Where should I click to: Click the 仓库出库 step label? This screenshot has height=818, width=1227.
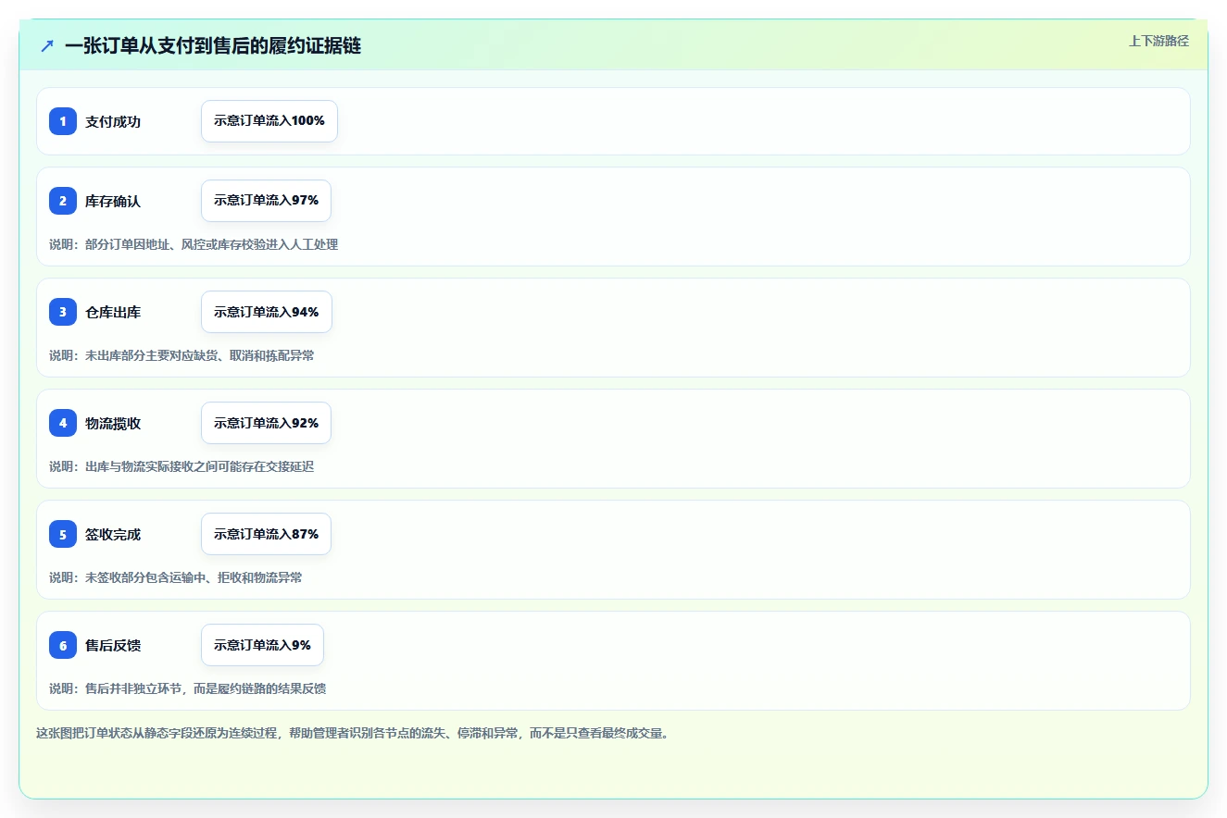[x=113, y=312]
